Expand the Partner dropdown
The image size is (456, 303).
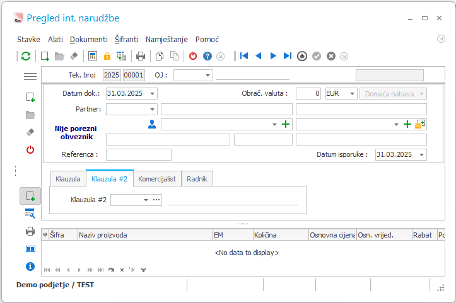coord(152,110)
